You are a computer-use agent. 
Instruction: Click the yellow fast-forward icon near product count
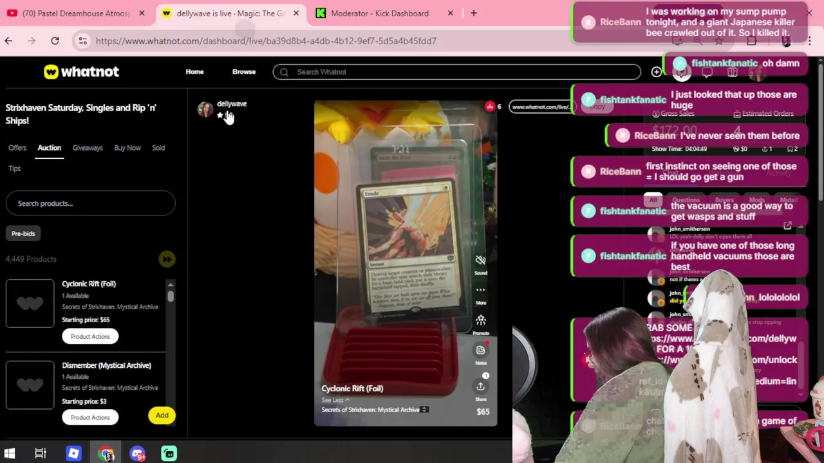pyautogui.click(x=167, y=259)
